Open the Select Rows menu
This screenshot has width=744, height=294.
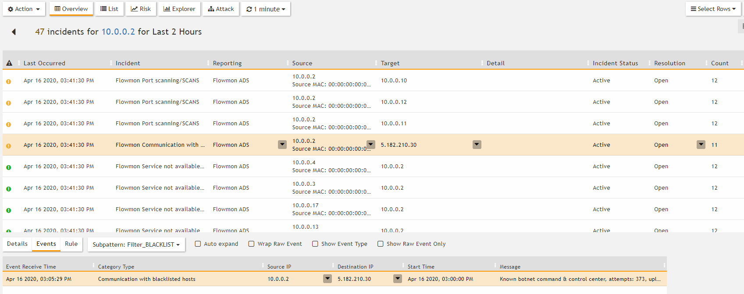713,9
